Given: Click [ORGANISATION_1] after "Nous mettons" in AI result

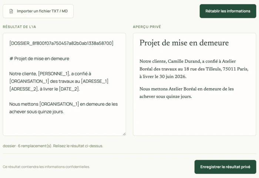Looking at the screenshot, I should click(x=59, y=104).
